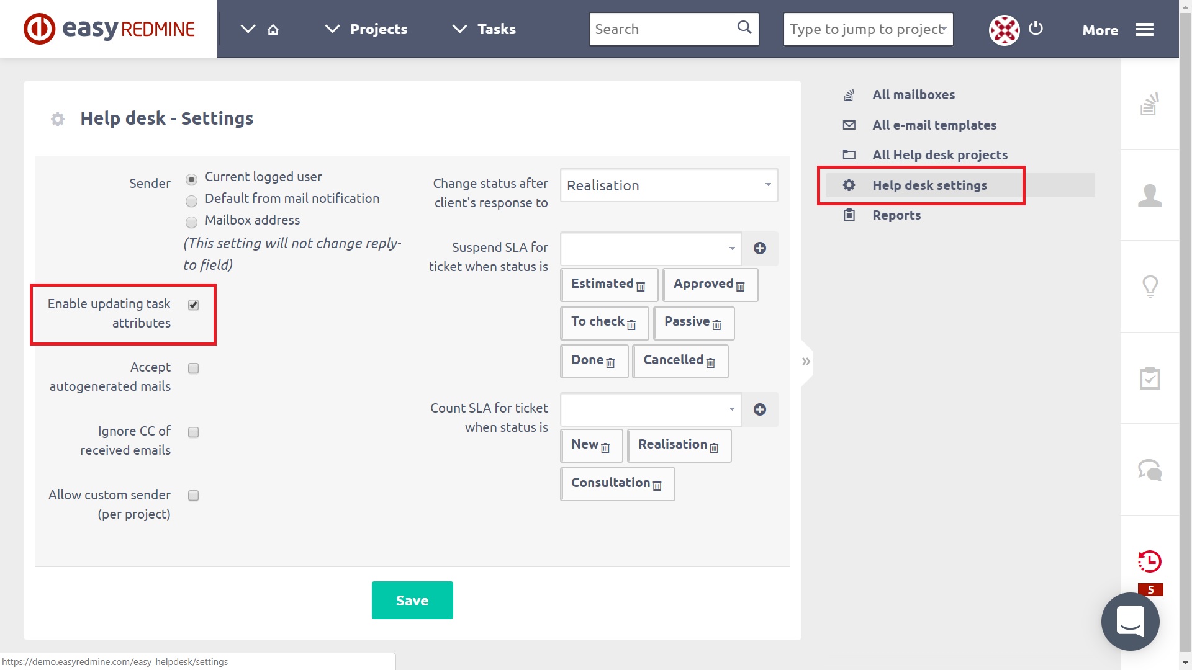Select the Mailbox address radio button
Image resolution: width=1192 pixels, height=670 pixels.
(191, 221)
